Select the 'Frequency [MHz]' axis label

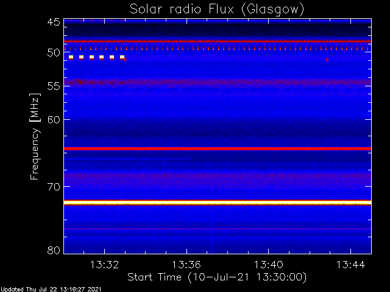(x=35, y=136)
